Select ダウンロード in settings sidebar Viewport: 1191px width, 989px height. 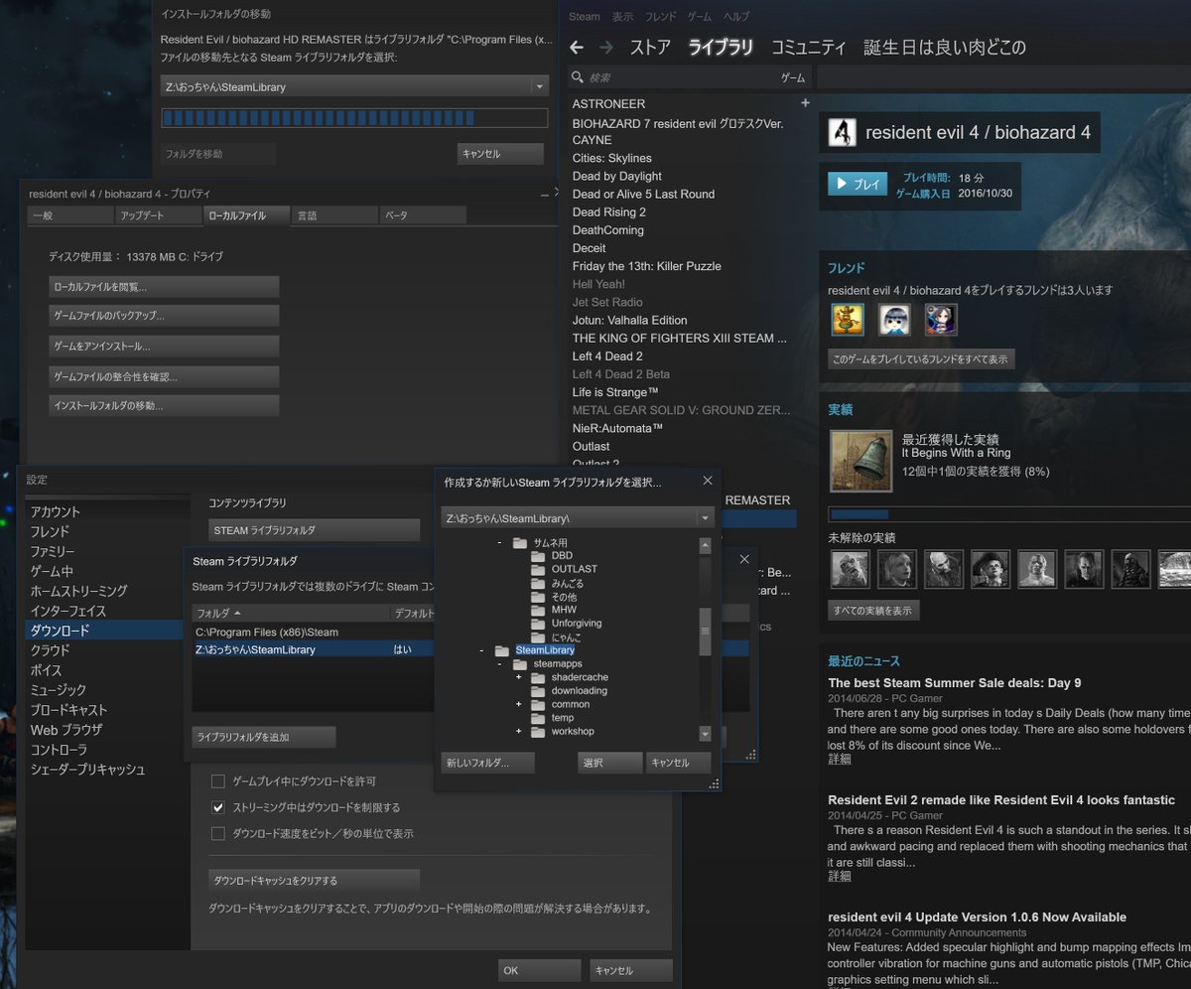point(105,631)
